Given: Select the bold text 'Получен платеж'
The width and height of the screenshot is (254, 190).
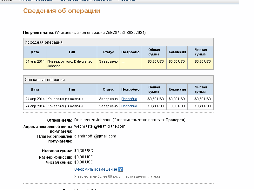Looking at the screenshot, I should pyautogui.click(x=38, y=33).
